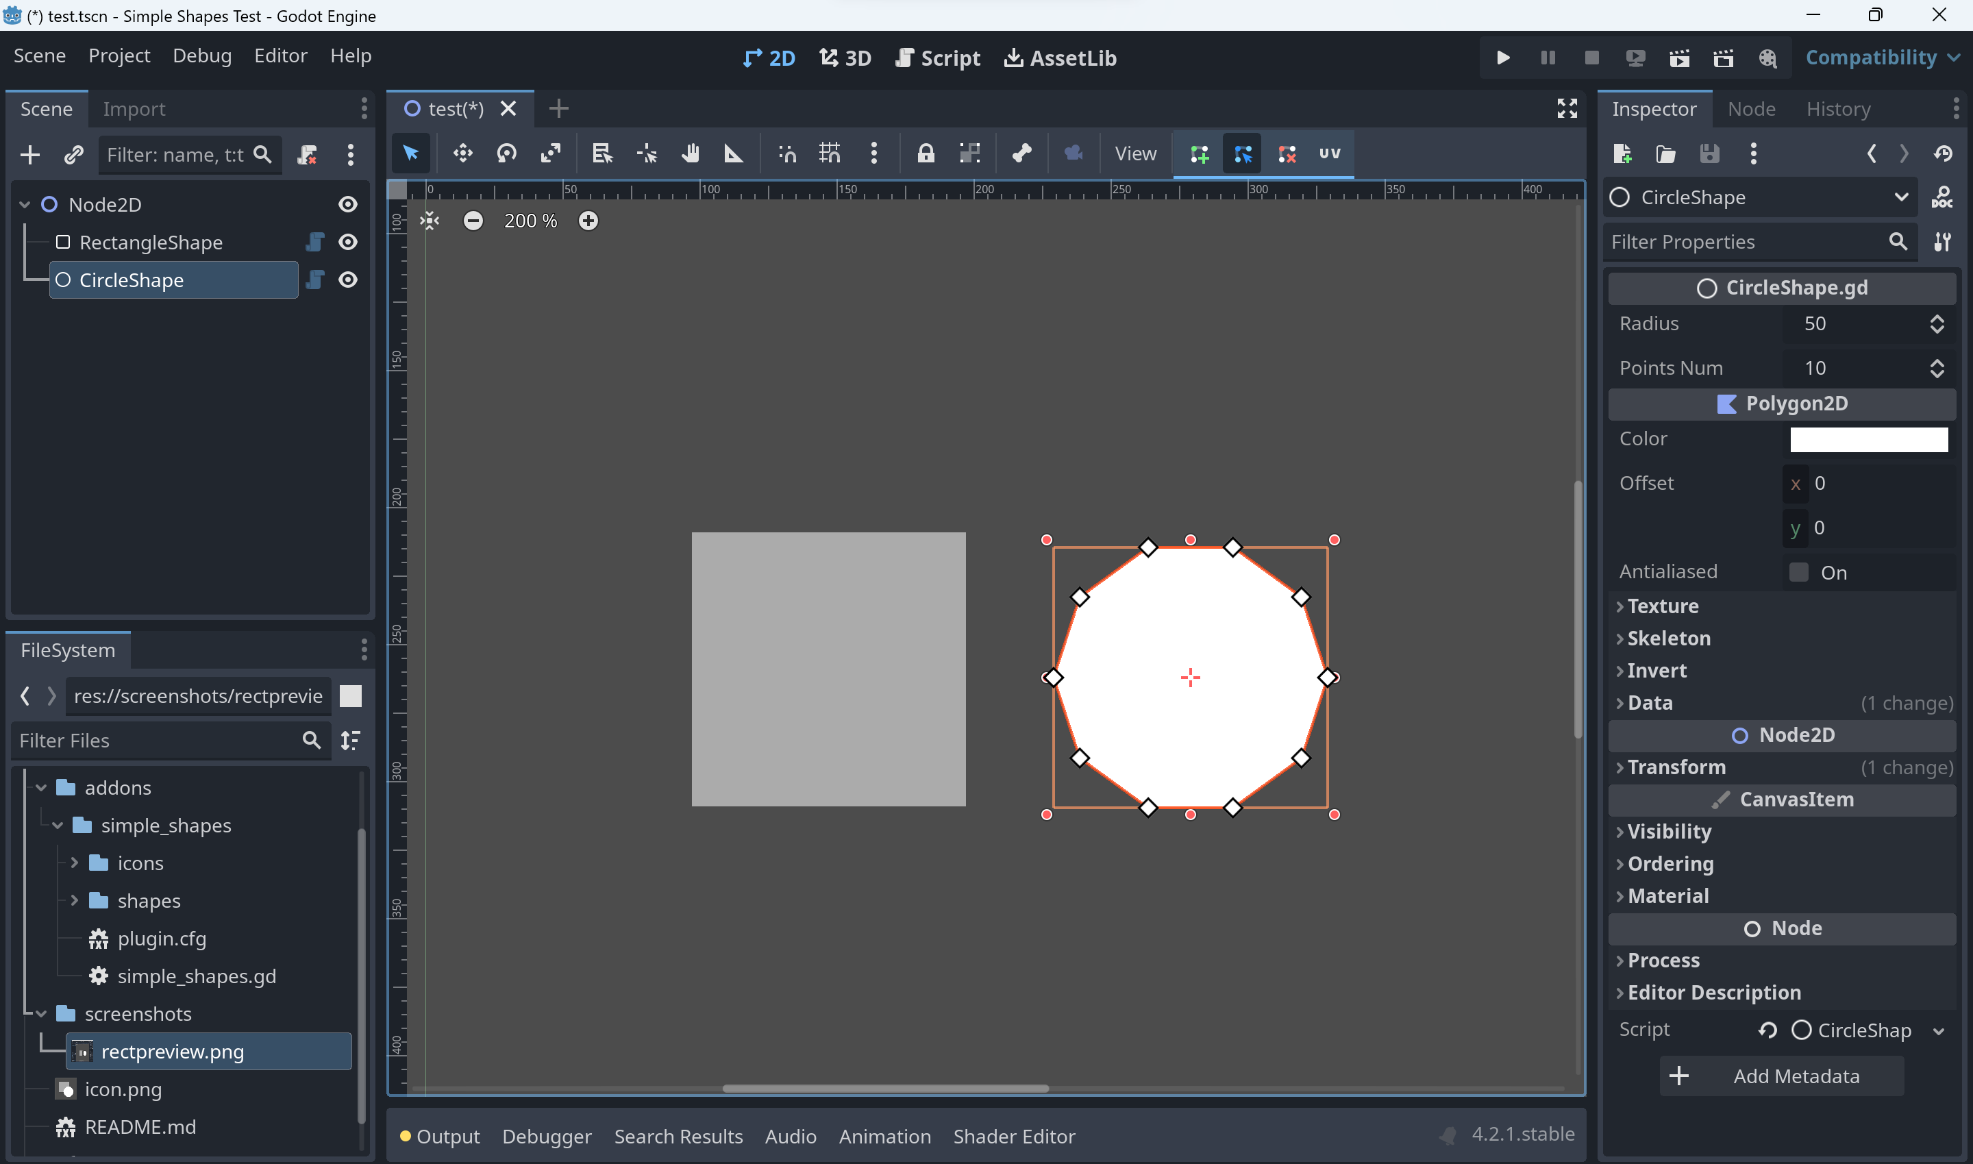Activate the Pan Mode hand tool
This screenshot has height=1164, width=1973.
[x=690, y=153]
